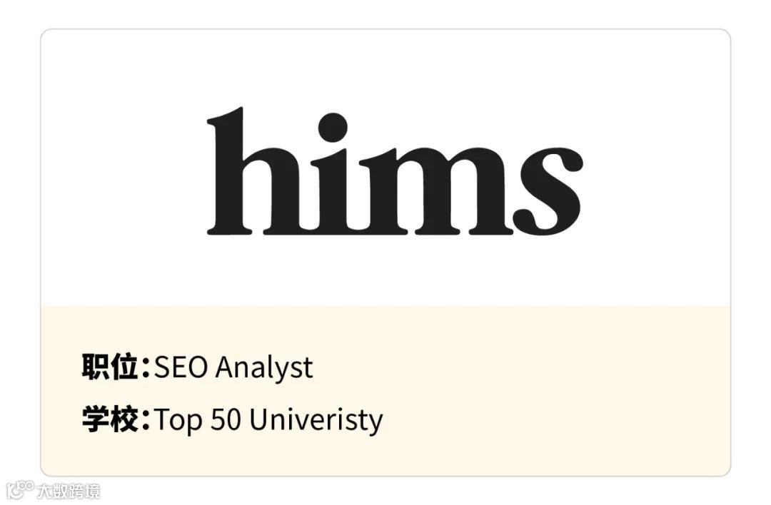Select the 职位 label
771x505 pixels.
pos(109,367)
